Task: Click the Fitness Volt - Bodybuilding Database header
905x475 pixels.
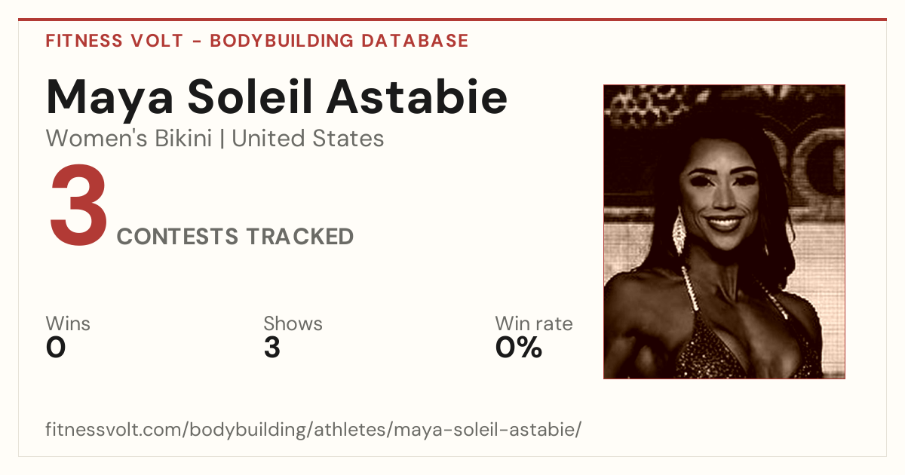Action: tap(257, 41)
